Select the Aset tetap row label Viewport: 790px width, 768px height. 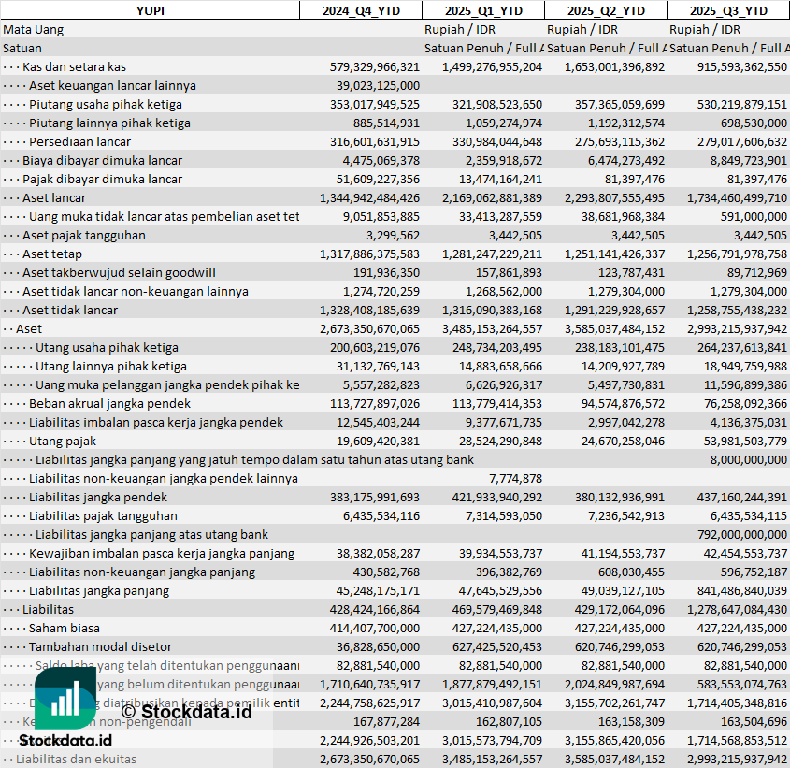pos(52,254)
